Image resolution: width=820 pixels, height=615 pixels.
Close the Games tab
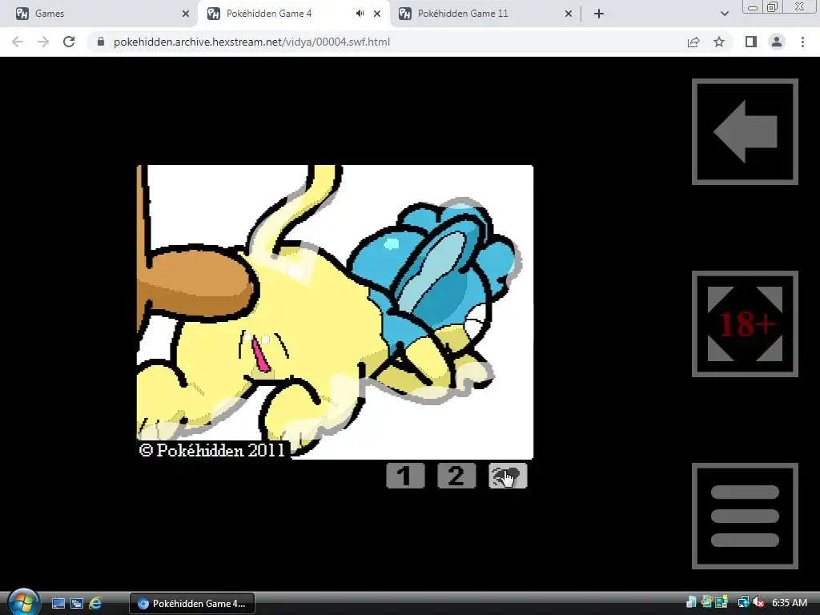[x=186, y=14]
